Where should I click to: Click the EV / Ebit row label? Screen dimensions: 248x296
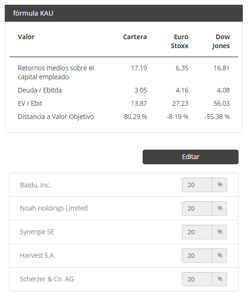click(x=30, y=103)
